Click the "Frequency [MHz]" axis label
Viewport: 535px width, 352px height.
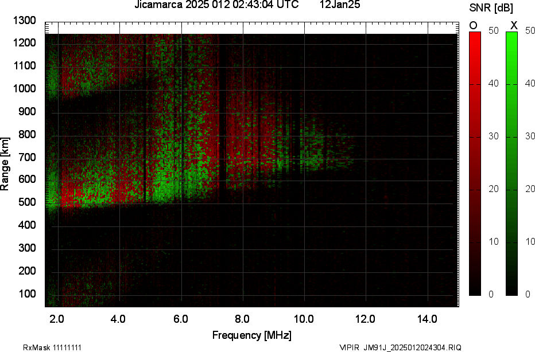coord(251,335)
